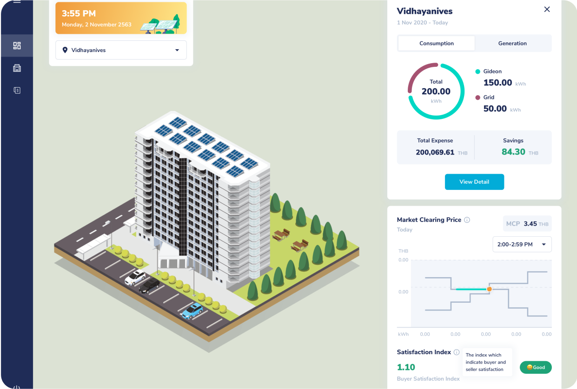Open the buildings icon in sidebar
Viewport: 577px width, 389px height.
17,68
